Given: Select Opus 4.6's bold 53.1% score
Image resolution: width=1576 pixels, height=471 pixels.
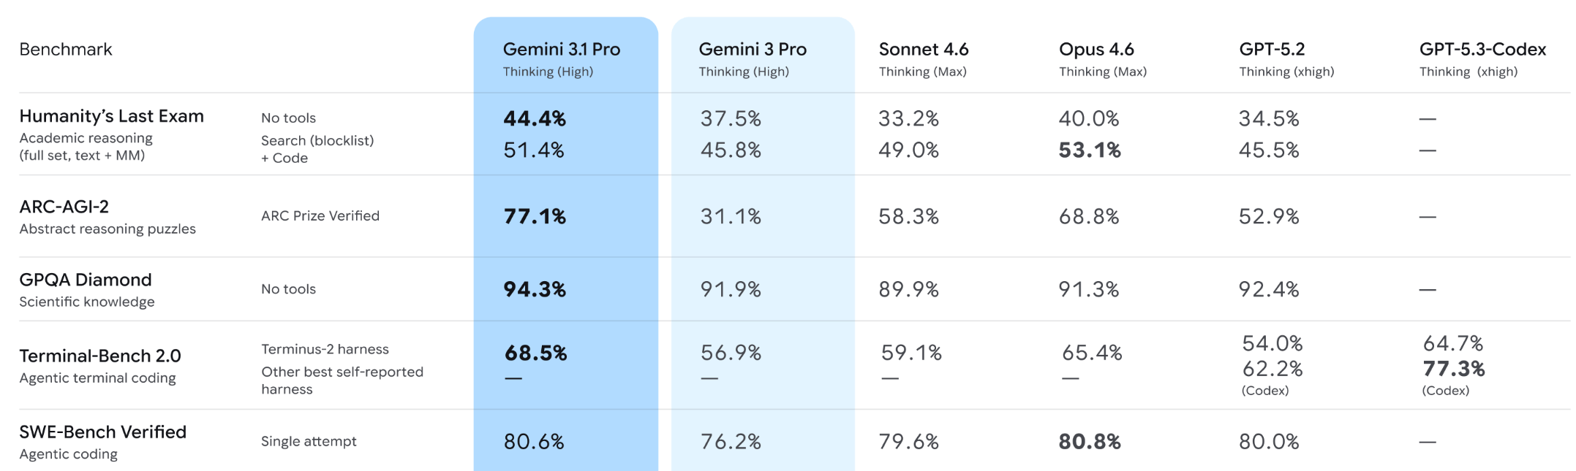Looking at the screenshot, I should point(1090,150).
